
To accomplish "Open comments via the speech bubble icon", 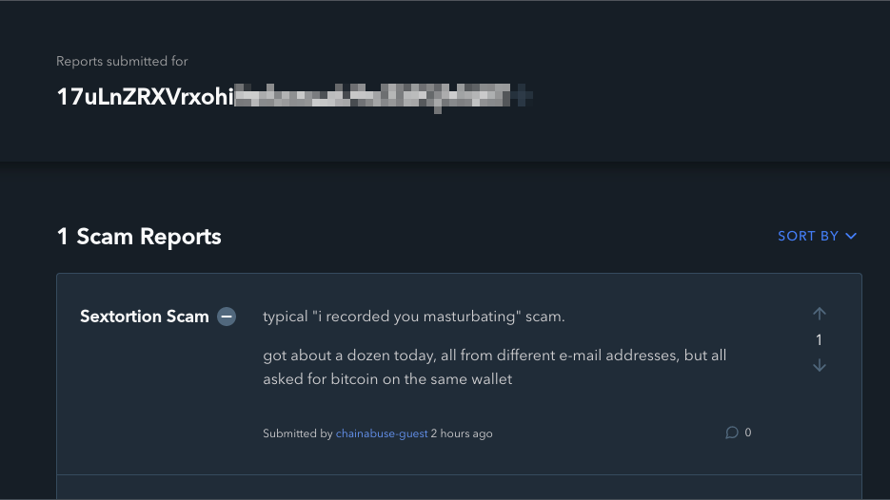I will (x=732, y=433).
